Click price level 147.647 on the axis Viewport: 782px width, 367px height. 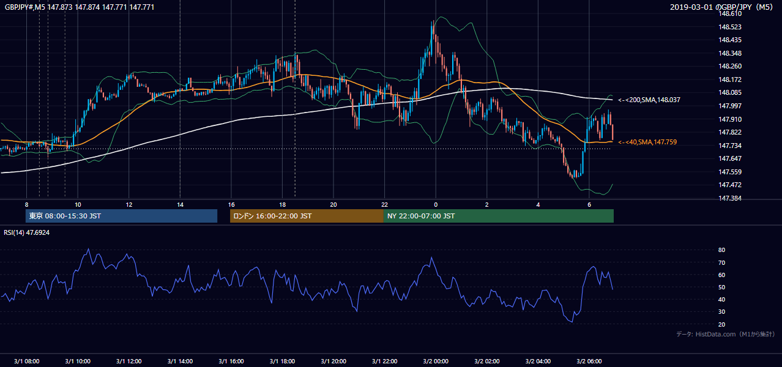pos(730,158)
